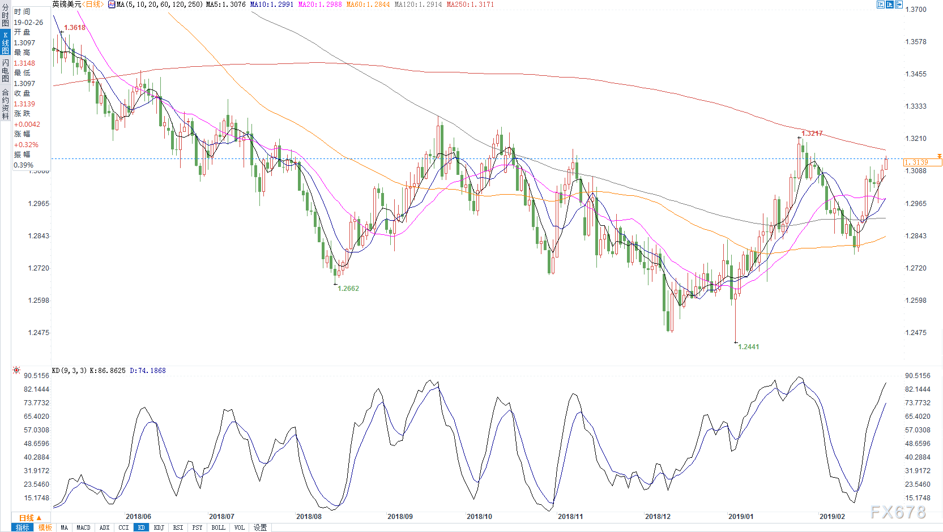
Task: Click the orange MA60:1.2844 legend value
Action: [x=368, y=5]
